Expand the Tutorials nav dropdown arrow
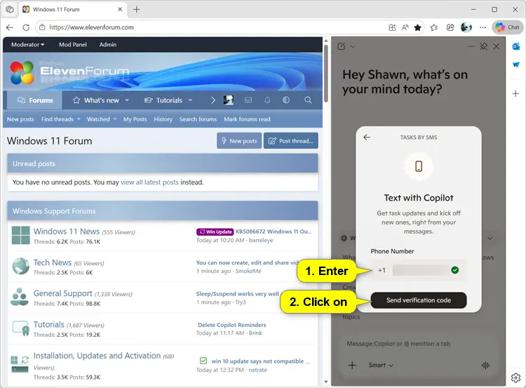Screen dimensions: 526x388 190,100
